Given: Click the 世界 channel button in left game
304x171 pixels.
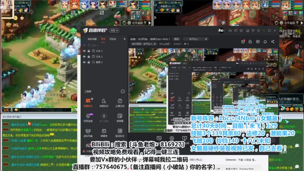Looking at the screenshot, I should point(6,110).
